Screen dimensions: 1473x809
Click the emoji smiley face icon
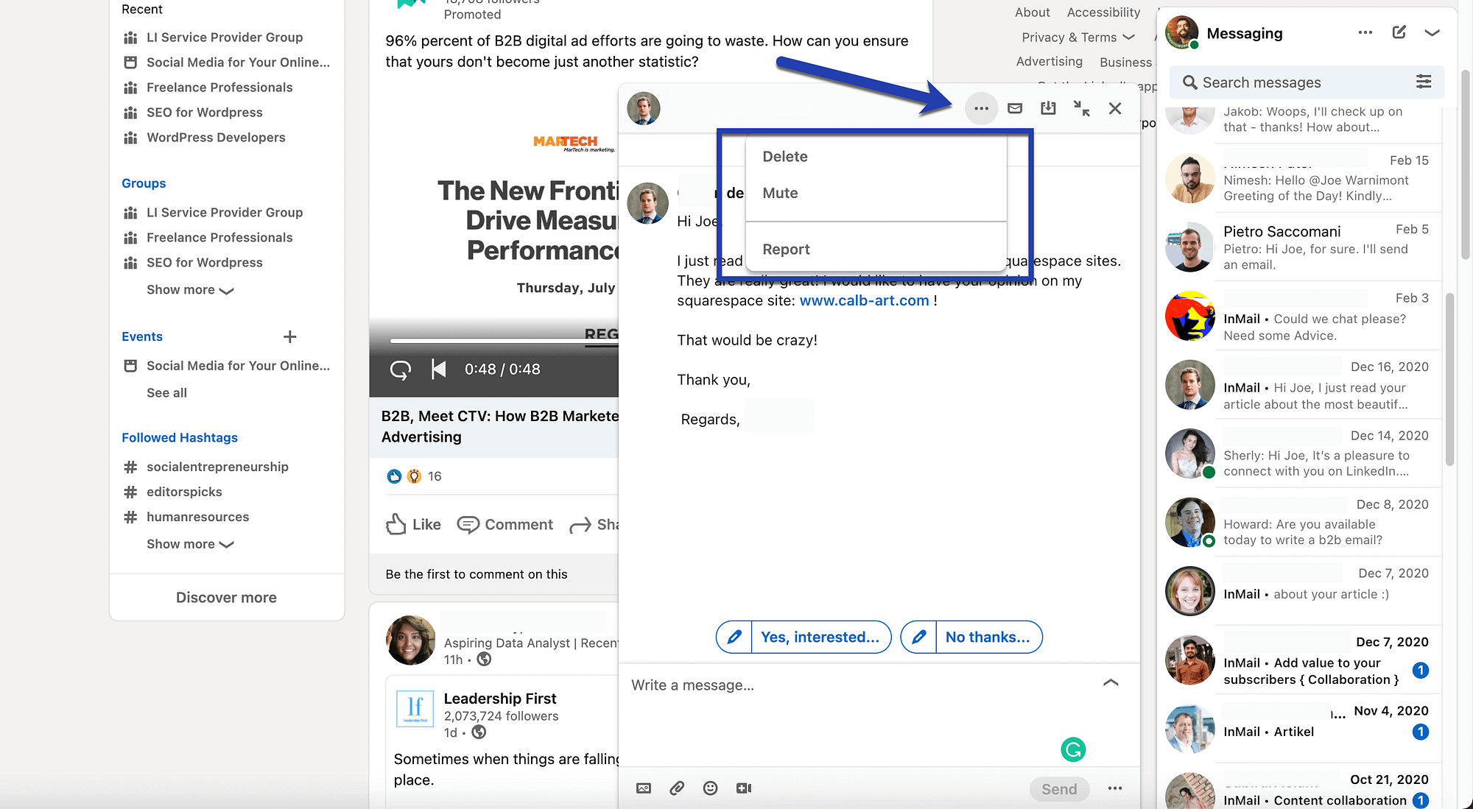711,788
